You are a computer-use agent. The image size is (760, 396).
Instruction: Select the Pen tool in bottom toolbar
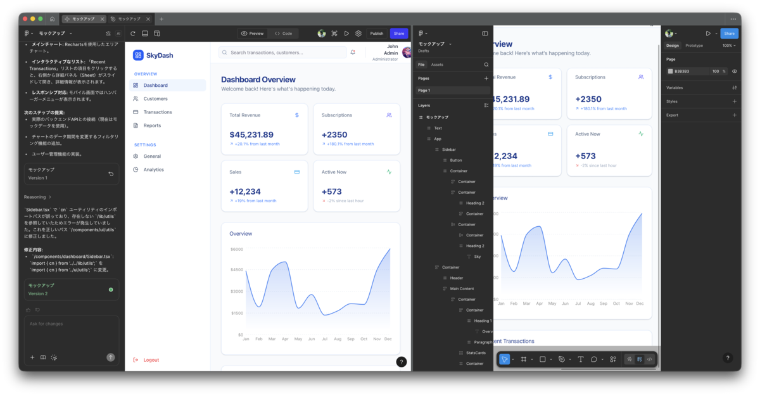561,359
